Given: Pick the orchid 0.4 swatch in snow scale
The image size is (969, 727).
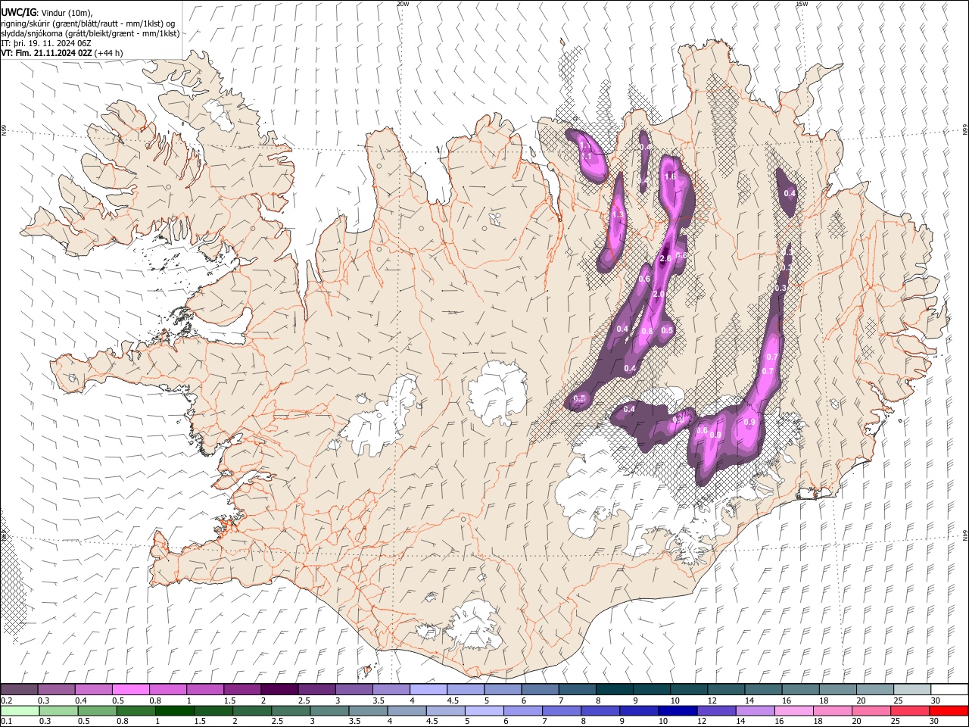Looking at the screenshot, I should 94,689.
